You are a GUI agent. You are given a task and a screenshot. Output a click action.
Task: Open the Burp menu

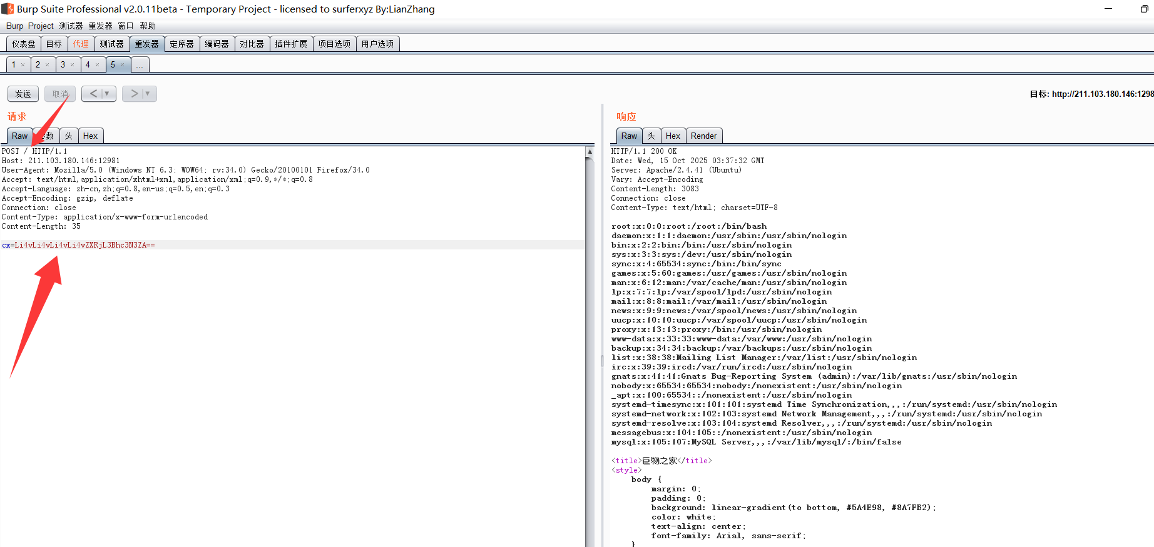[14, 26]
